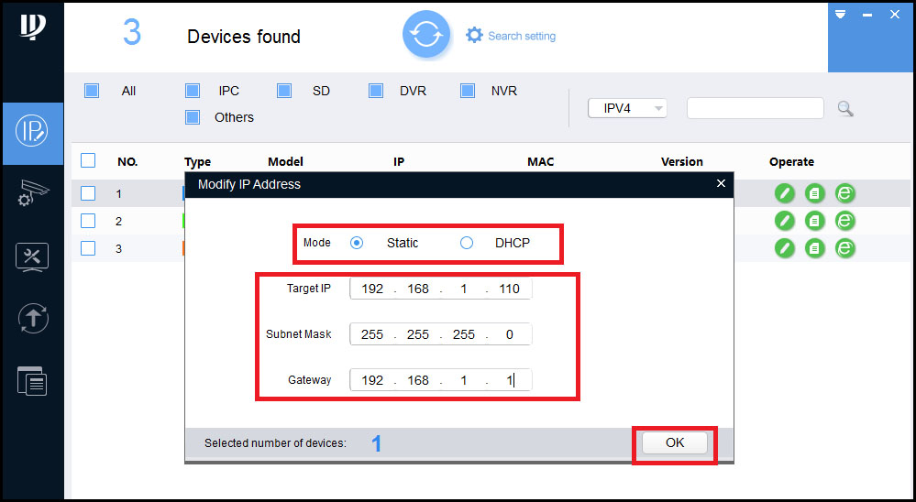This screenshot has width=916, height=502.
Task: Toggle the IPC filter checkbox
Action: point(193,91)
